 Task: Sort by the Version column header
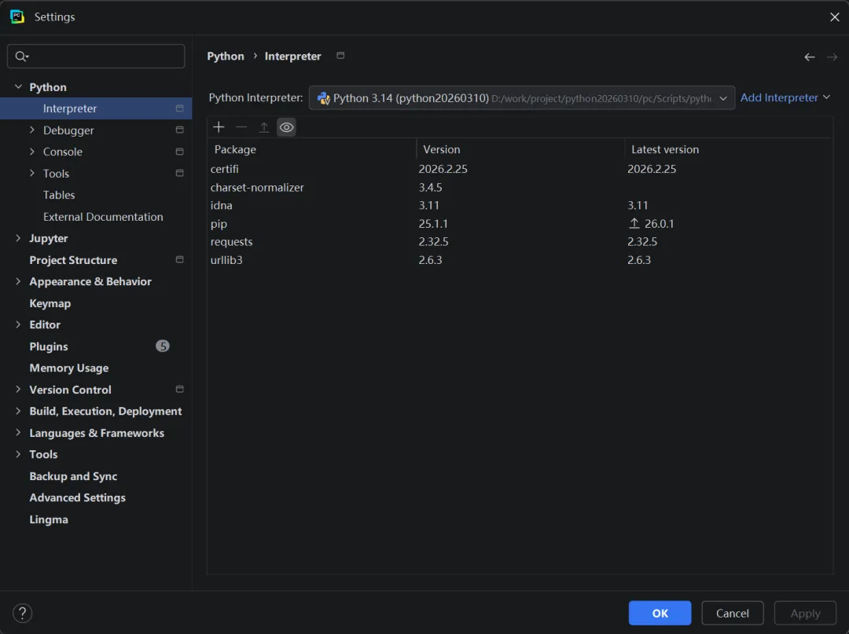tap(520, 149)
